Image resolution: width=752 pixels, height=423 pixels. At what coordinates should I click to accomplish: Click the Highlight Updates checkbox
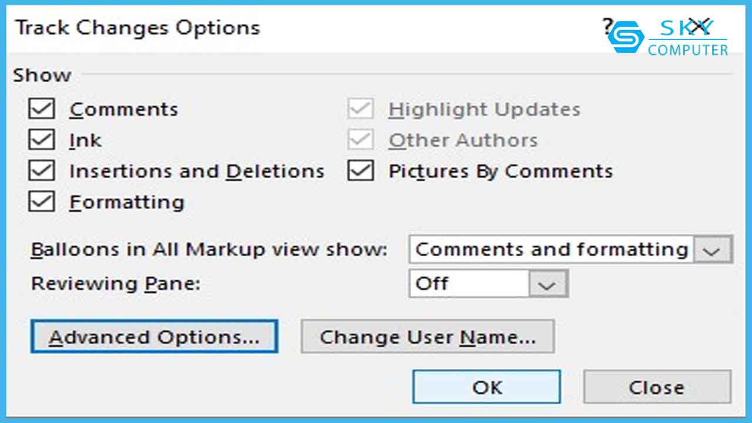361,109
